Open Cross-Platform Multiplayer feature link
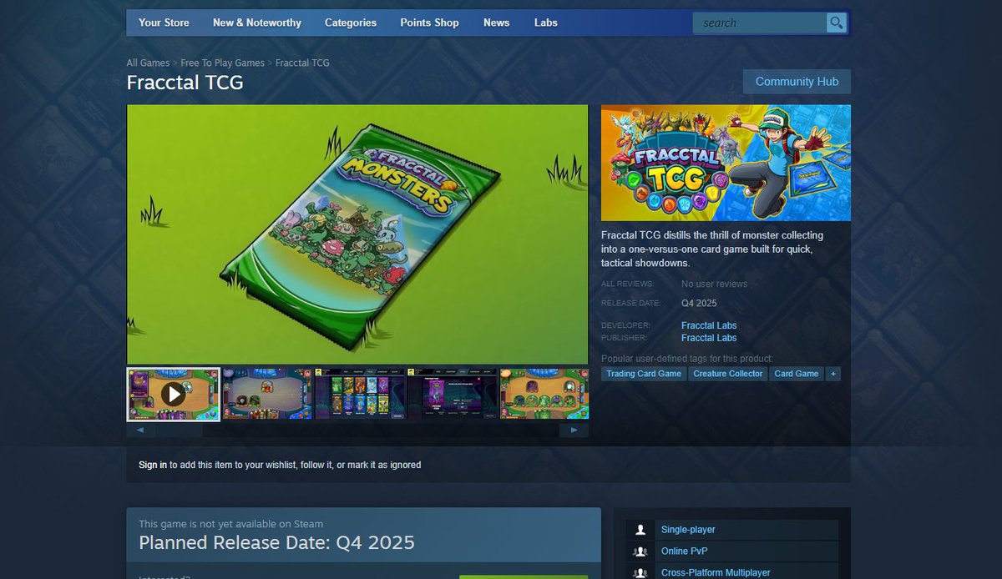The width and height of the screenshot is (1002, 579). click(x=716, y=573)
